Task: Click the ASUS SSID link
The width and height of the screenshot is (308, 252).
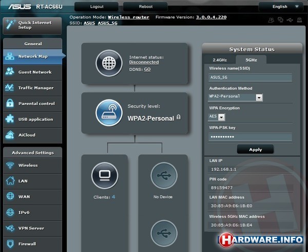Action: coord(89,23)
